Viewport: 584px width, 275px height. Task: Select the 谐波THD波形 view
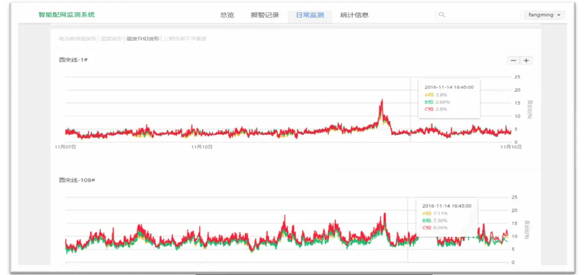coord(143,39)
